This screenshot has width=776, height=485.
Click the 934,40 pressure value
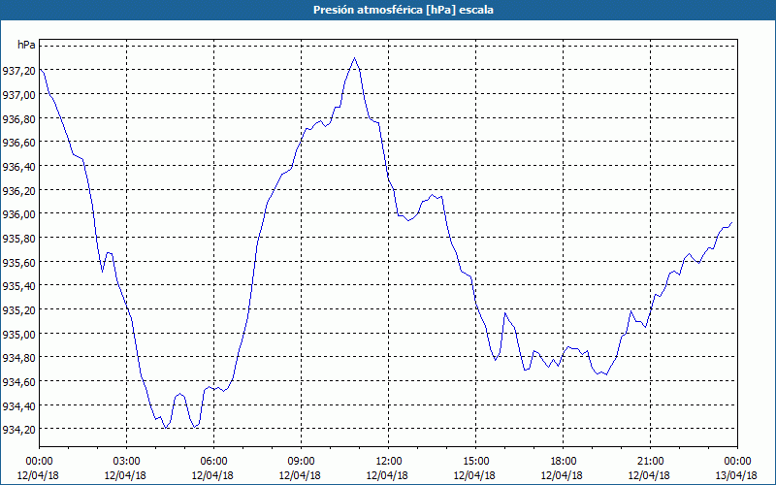[x=18, y=405]
